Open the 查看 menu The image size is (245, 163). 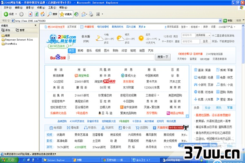pyautogui.click(x=30, y=7)
